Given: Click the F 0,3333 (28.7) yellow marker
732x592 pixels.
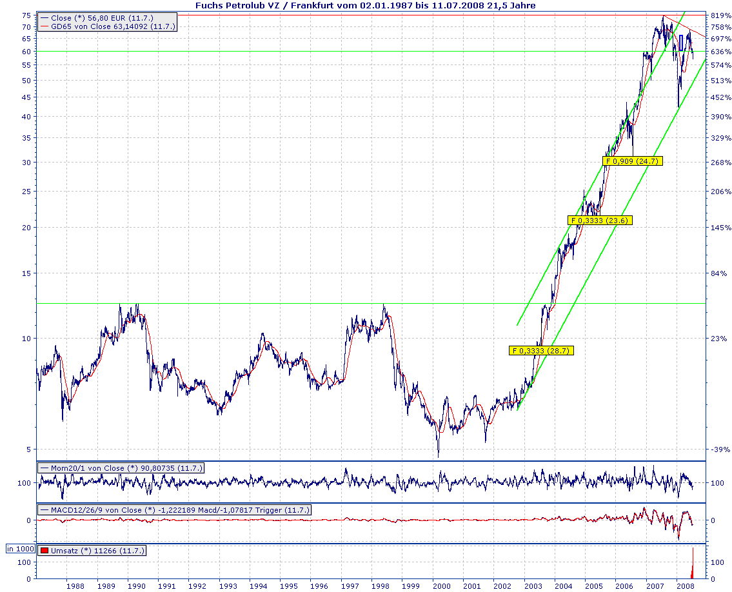Looking at the screenshot, I should point(541,351).
